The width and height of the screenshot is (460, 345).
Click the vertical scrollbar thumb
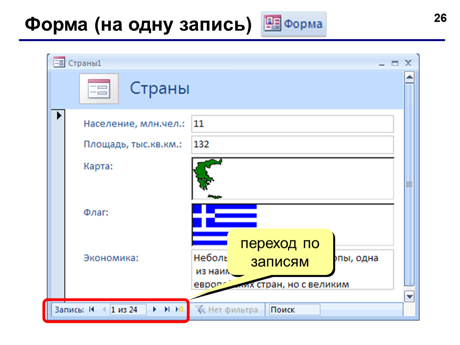pos(409,184)
